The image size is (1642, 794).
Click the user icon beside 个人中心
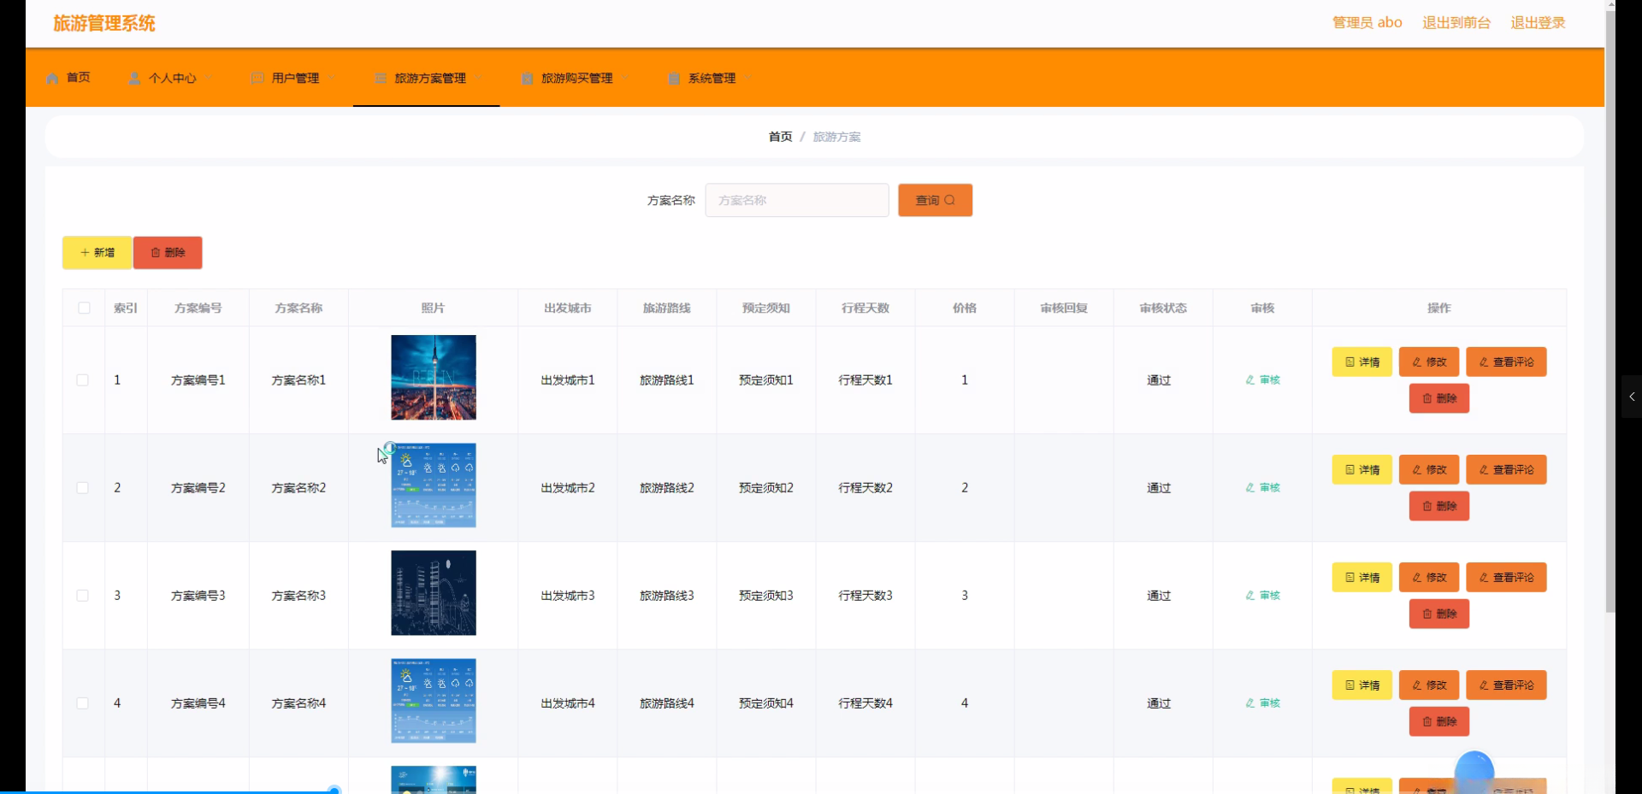click(x=134, y=78)
